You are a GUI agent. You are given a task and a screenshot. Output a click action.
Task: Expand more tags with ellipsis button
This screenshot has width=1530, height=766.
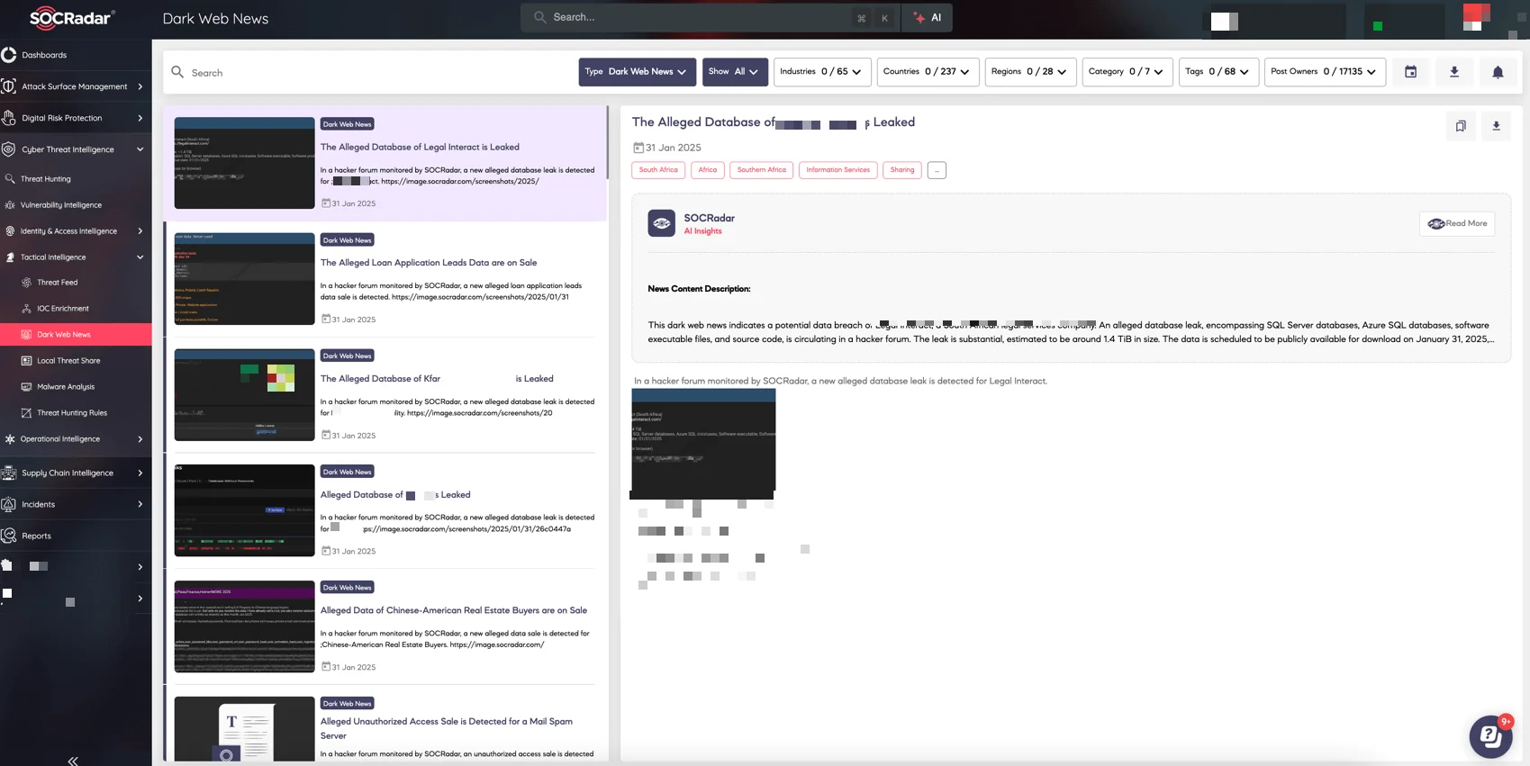[937, 170]
